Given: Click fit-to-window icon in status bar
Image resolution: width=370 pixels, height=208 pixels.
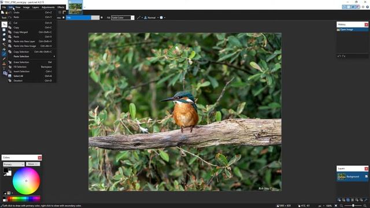Looking at the screenshot, I should 336,206.
